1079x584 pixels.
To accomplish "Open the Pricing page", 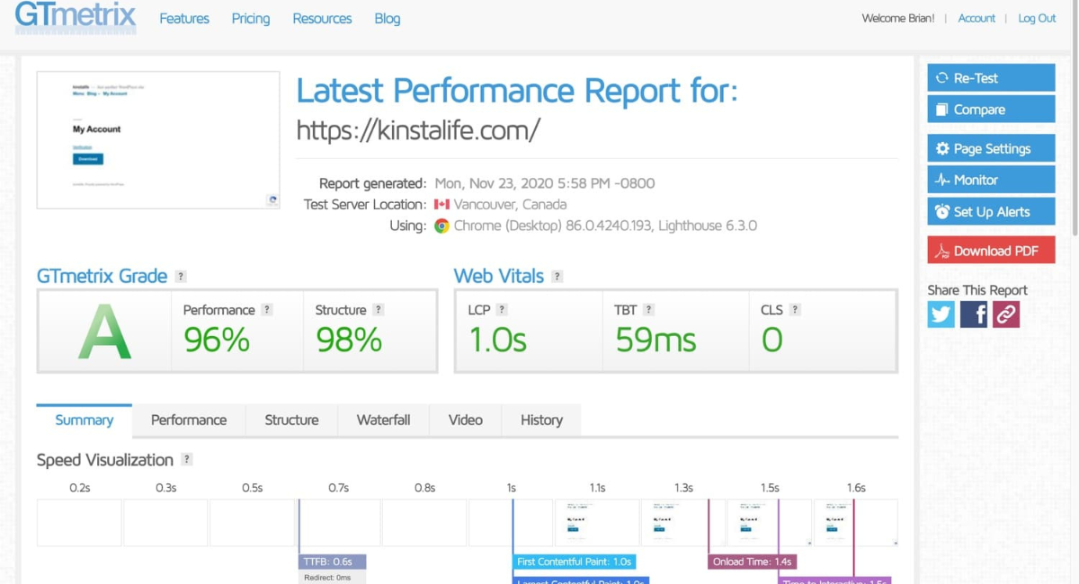I will 251,18.
